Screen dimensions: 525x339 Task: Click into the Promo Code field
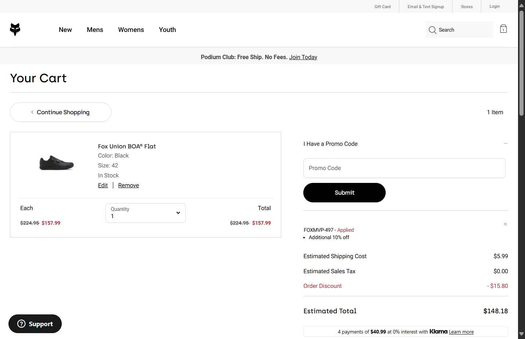[404, 168]
